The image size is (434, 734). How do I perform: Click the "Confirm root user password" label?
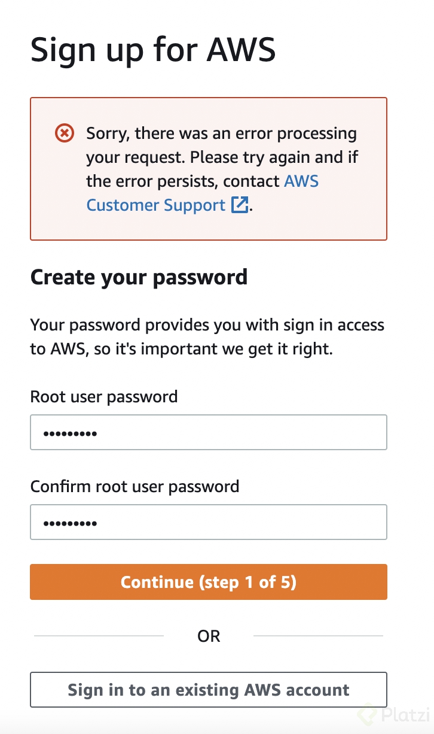coord(135,486)
